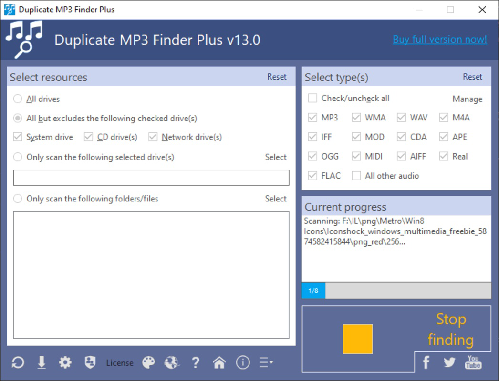Toggle the Check/uncheck all checkbox
This screenshot has height=381, width=499.
click(312, 98)
